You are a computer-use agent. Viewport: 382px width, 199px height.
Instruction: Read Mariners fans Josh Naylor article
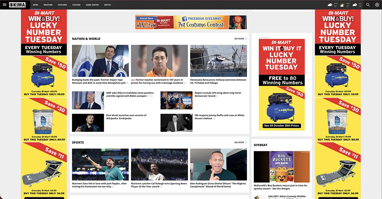pos(99,185)
